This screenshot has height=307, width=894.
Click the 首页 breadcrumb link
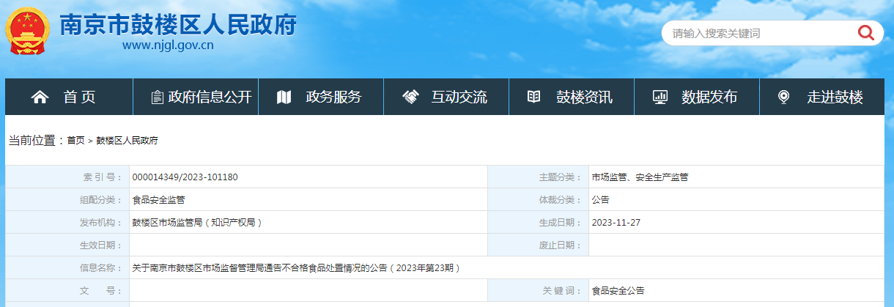[x=75, y=141]
